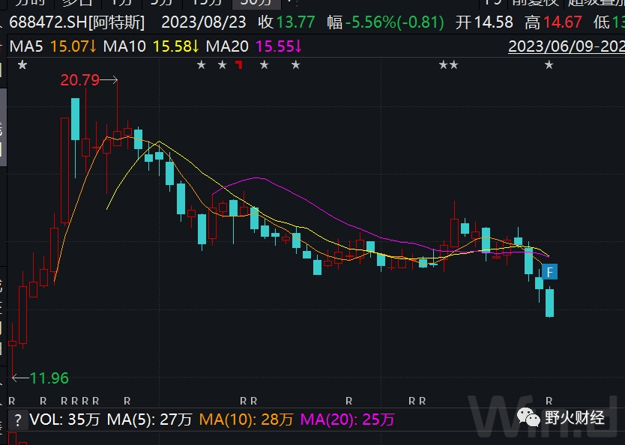Click the star marker above the first candles
Viewport: 625px width, 445px height.
coord(22,64)
